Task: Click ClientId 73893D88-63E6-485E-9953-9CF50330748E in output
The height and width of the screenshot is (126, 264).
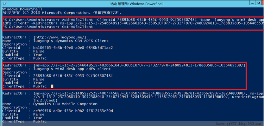Action: click(x=73, y=76)
